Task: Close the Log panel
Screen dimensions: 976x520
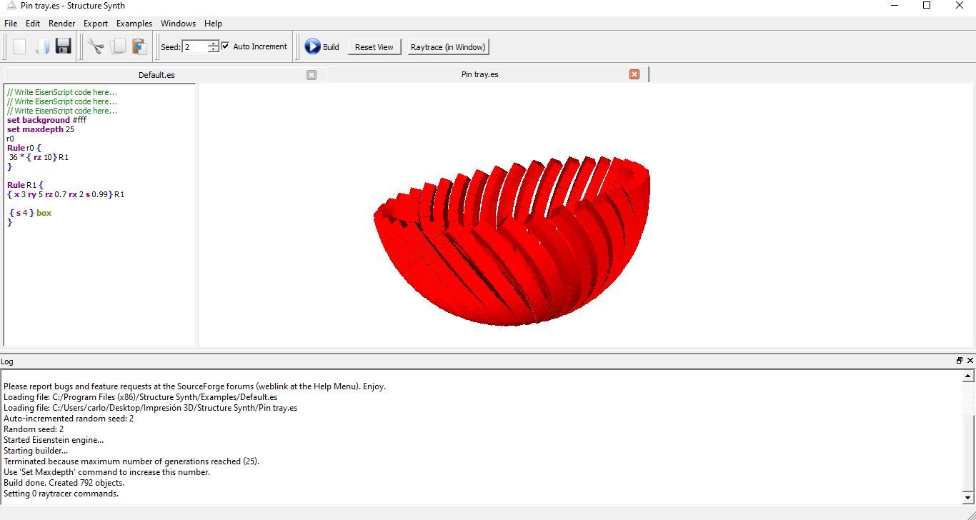Action: pos(970,361)
